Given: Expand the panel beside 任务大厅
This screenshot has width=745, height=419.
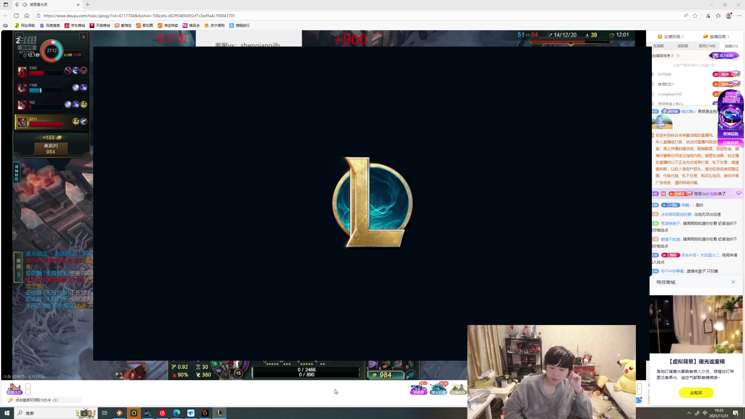Looking at the screenshot, I should (x=28, y=389).
